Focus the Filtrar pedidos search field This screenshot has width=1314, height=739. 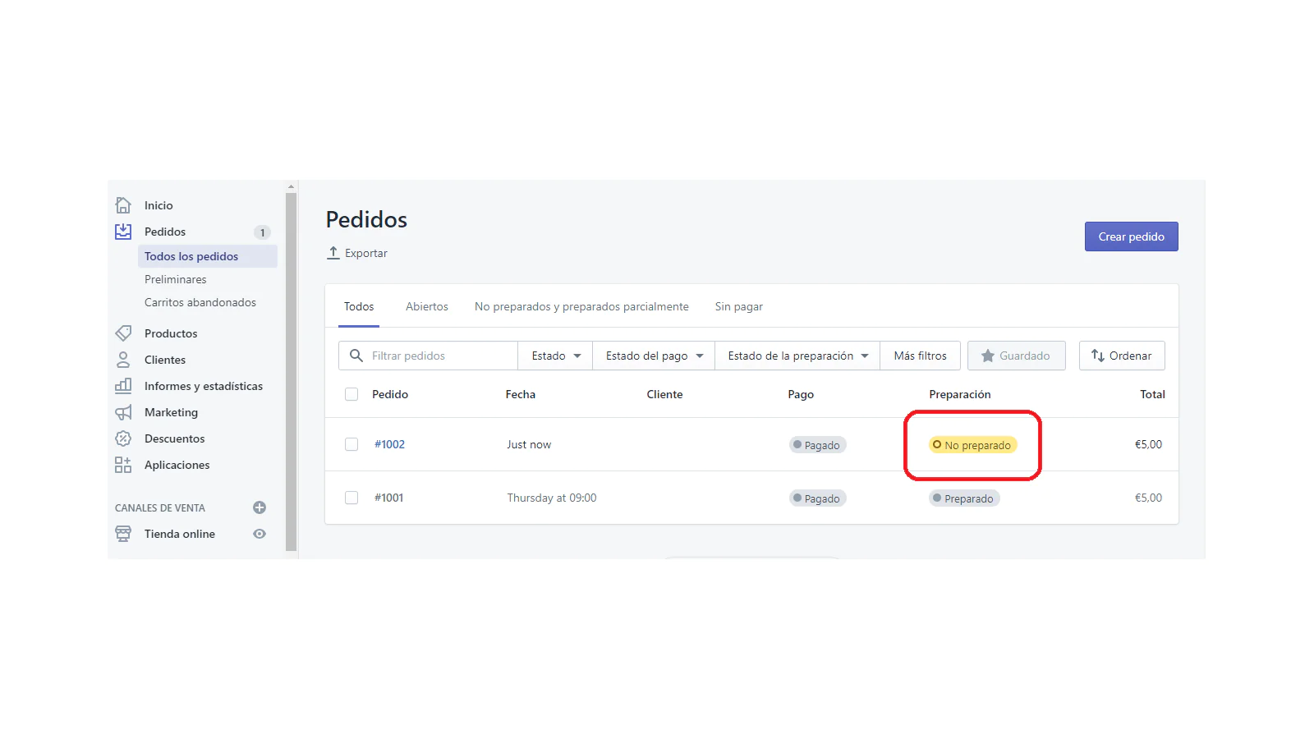(439, 356)
